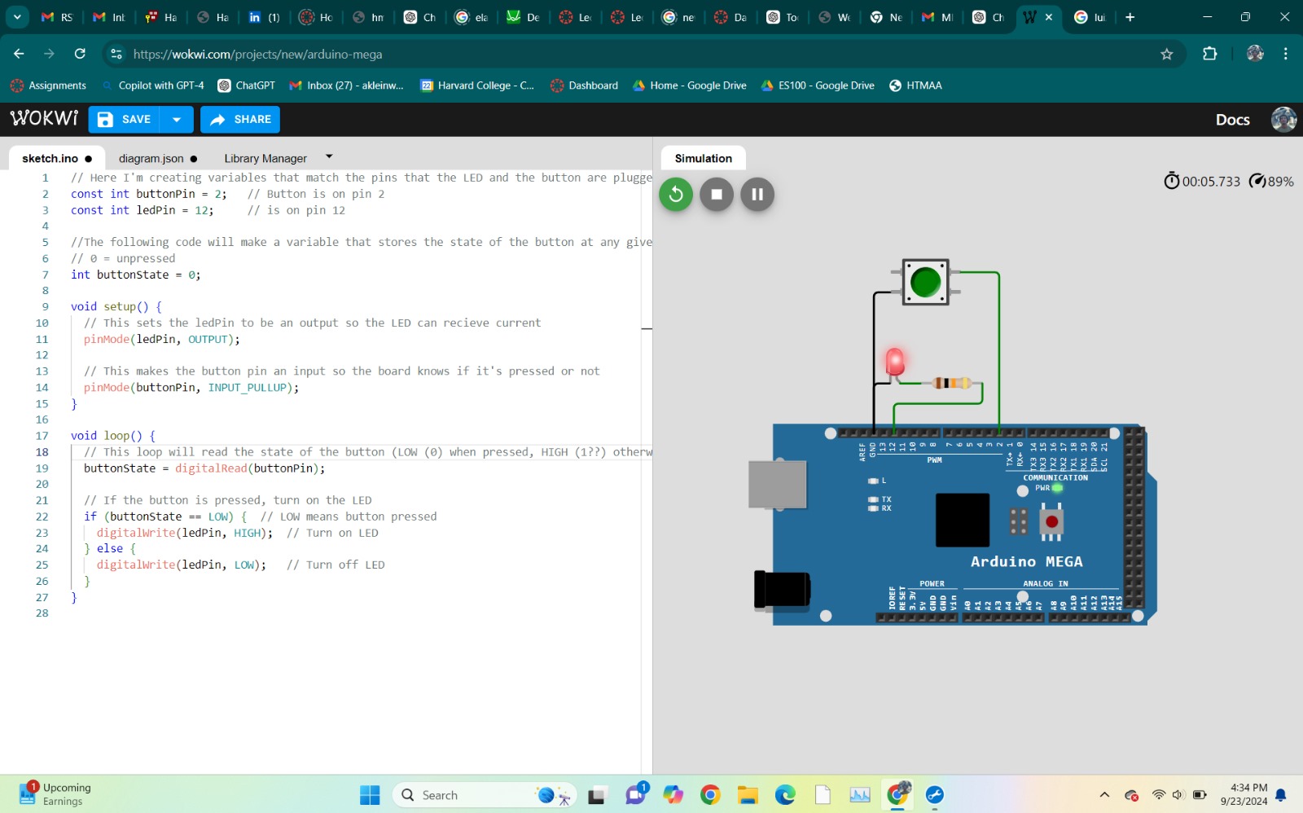Image resolution: width=1303 pixels, height=813 pixels.
Task: Switch to the LinkedIn (1) browser tab
Action: [265, 17]
